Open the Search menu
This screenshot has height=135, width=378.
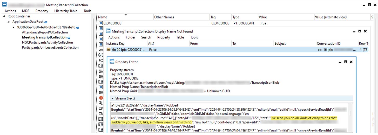point(146,37)
